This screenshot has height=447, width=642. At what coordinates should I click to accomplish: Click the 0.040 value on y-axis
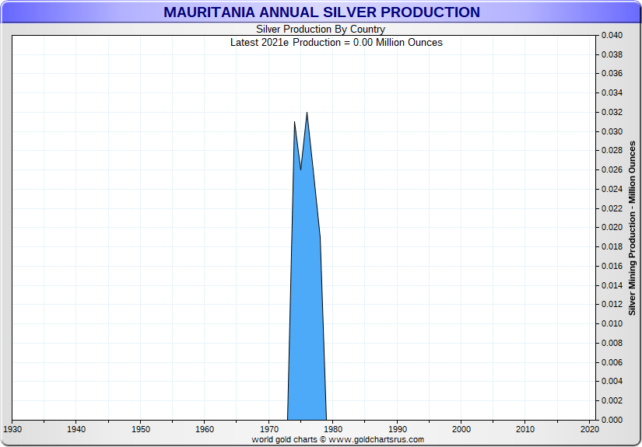(x=611, y=36)
